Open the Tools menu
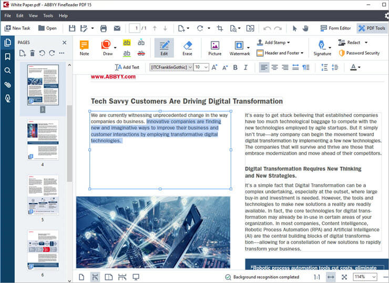This screenshot has height=283, width=389. coord(48,16)
